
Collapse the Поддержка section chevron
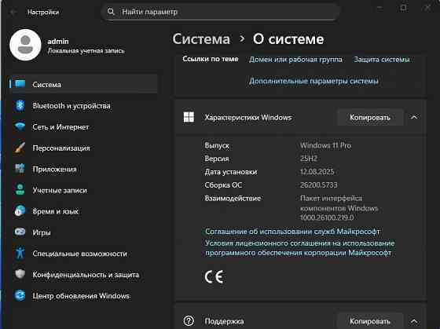414,321
